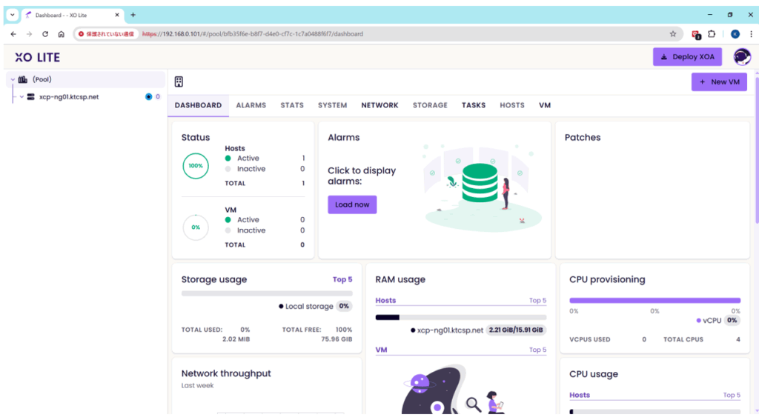
Task: Click the Deploy XOA button
Action: 687,57
